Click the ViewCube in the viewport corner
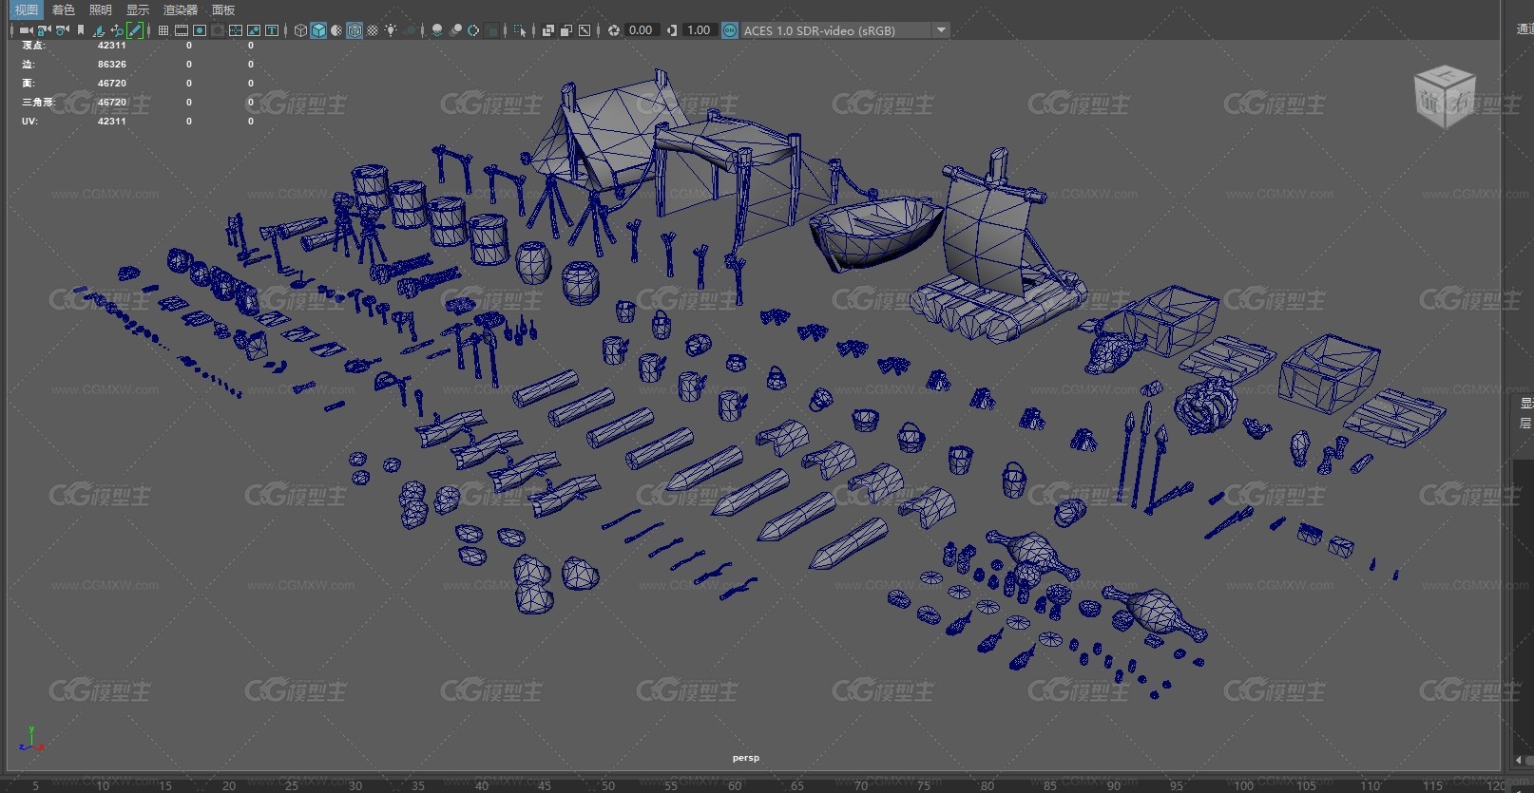1534x793 pixels. [1445, 97]
